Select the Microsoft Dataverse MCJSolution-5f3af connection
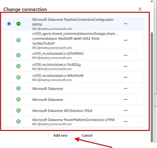This screenshot has height=148, width=157. (62, 111)
